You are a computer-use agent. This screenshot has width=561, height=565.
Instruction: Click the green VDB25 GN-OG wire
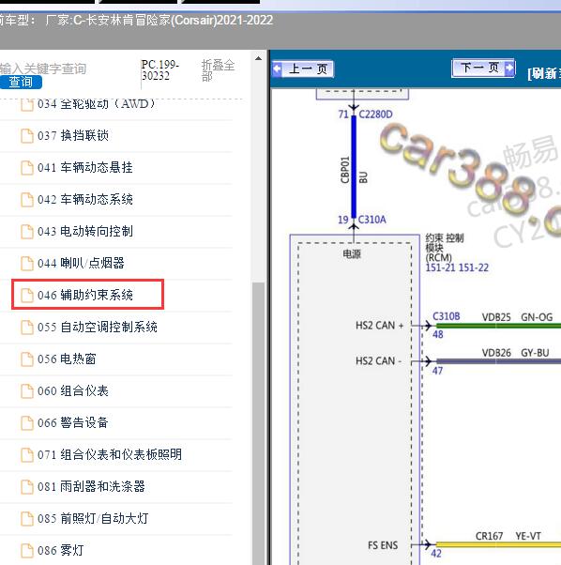click(x=498, y=326)
